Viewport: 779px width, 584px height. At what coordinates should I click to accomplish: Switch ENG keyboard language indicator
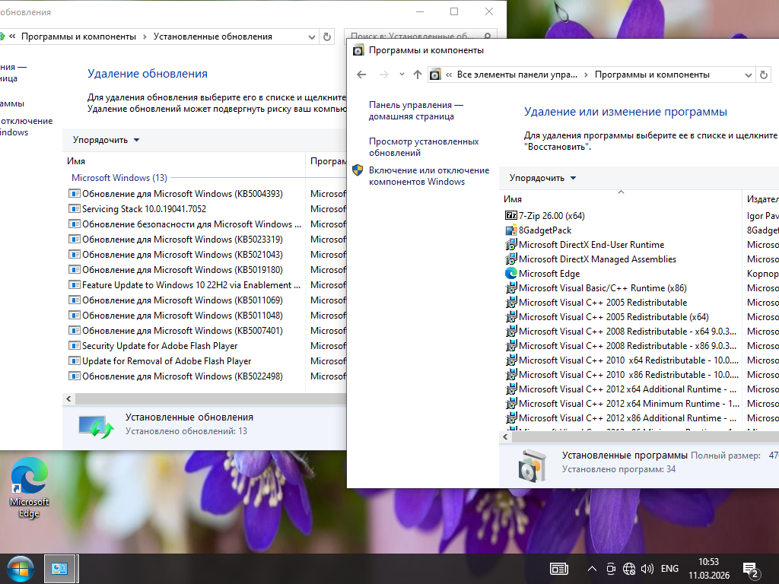click(x=669, y=569)
